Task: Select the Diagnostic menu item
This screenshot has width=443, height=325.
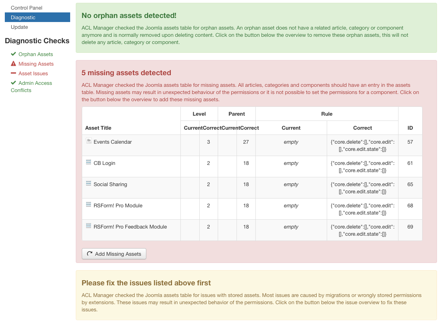Action: [x=37, y=17]
